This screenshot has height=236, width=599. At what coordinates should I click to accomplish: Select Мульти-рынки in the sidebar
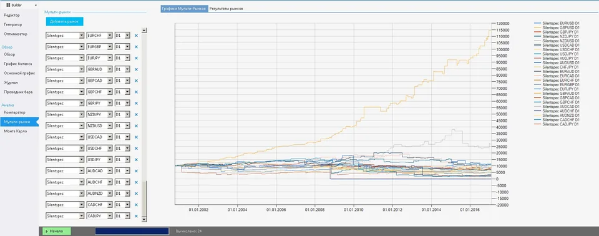point(19,122)
